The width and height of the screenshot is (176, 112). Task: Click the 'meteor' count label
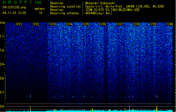(40, 9)
